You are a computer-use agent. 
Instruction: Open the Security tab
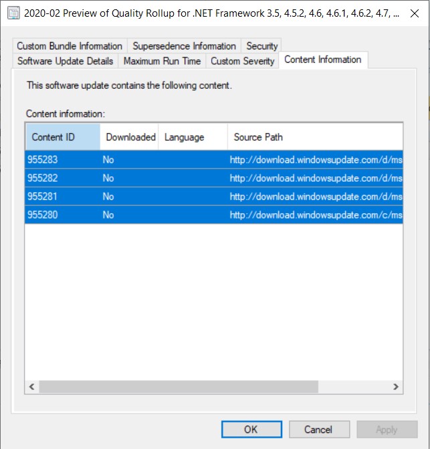[x=261, y=46]
